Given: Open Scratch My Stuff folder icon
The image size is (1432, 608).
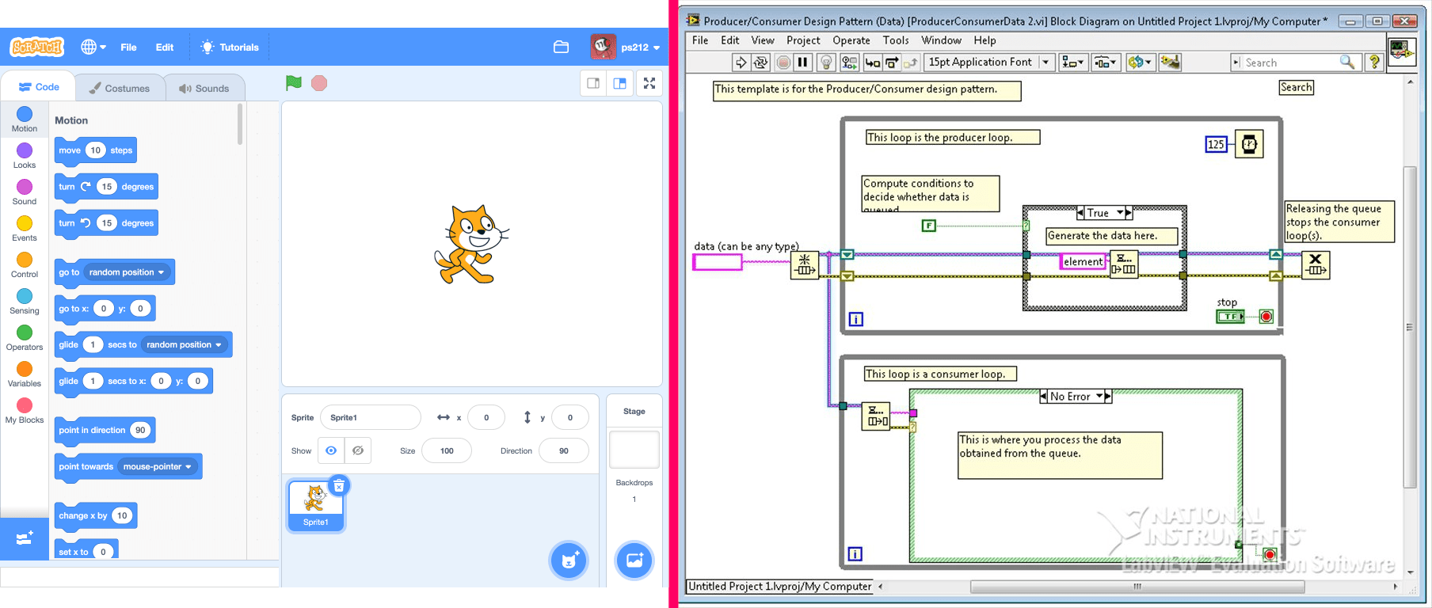Looking at the screenshot, I should click(x=561, y=47).
